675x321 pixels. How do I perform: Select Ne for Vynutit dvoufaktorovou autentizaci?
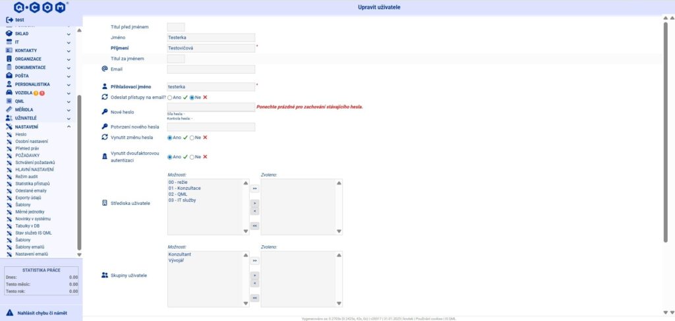point(192,157)
